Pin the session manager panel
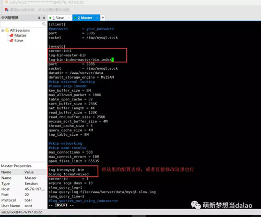The width and height of the screenshot is (261, 217). [x=39, y=18]
